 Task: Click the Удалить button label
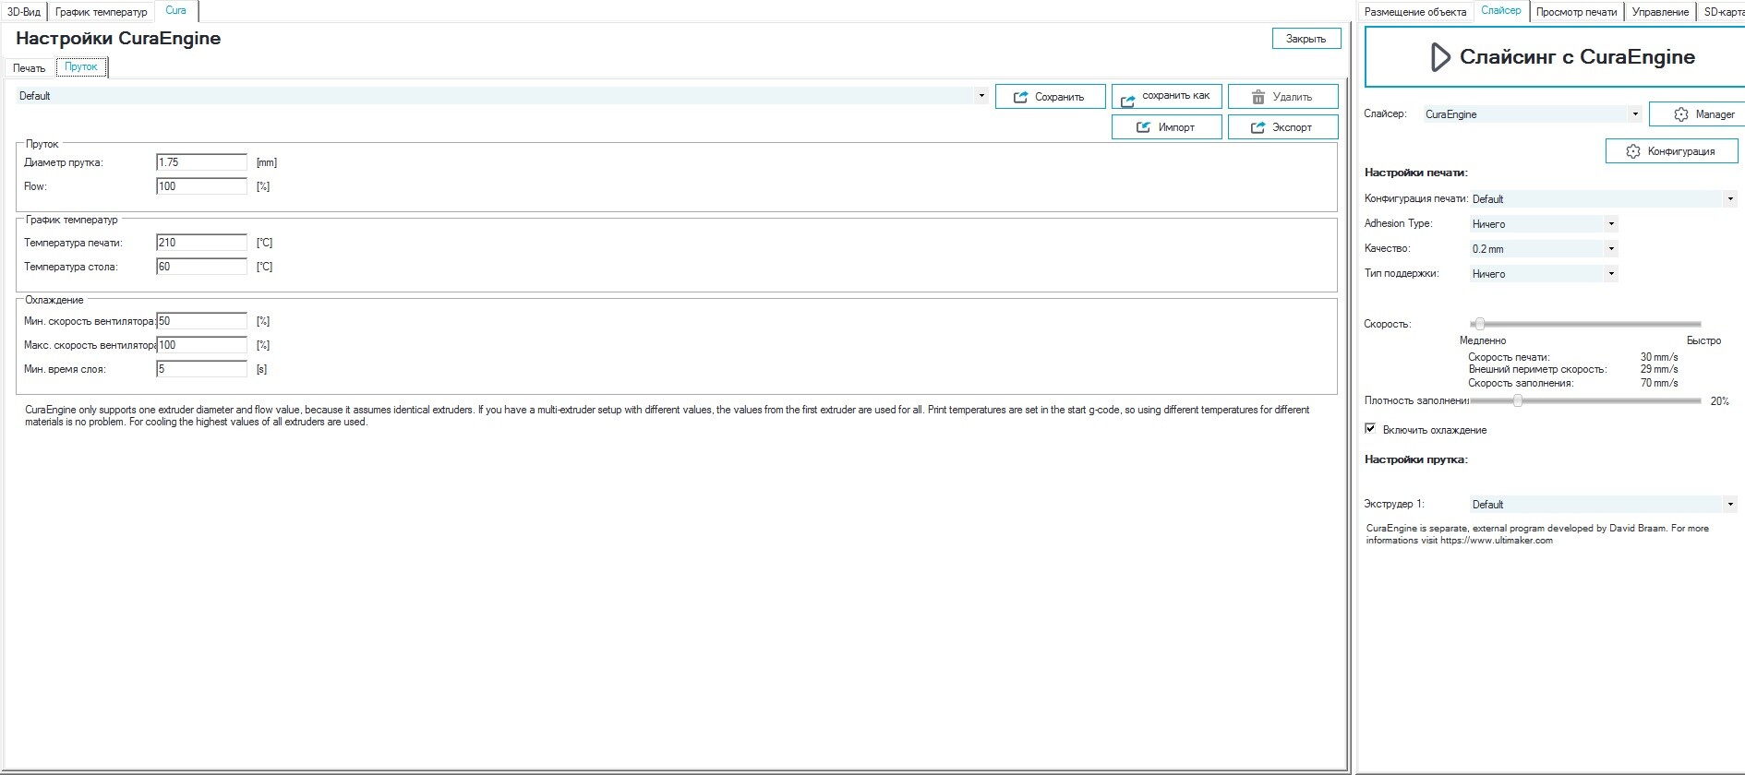point(1293,97)
